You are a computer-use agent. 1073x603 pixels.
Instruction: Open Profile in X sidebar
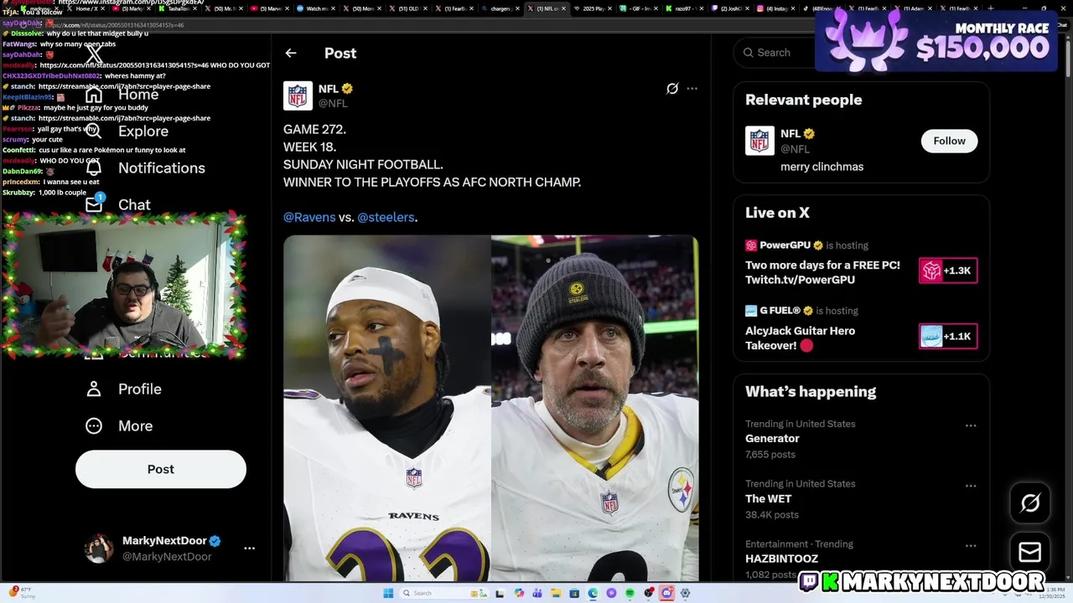point(139,389)
